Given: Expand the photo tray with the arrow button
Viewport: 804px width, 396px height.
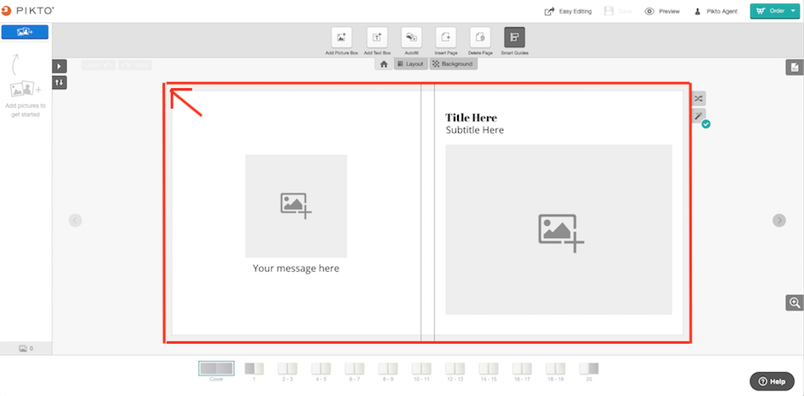Looking at the screenshot, I should pos(59,66).
